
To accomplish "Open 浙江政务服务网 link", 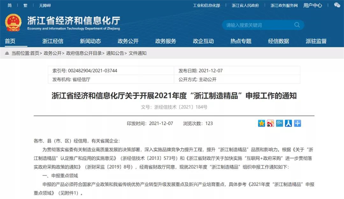I will point(284,5).
